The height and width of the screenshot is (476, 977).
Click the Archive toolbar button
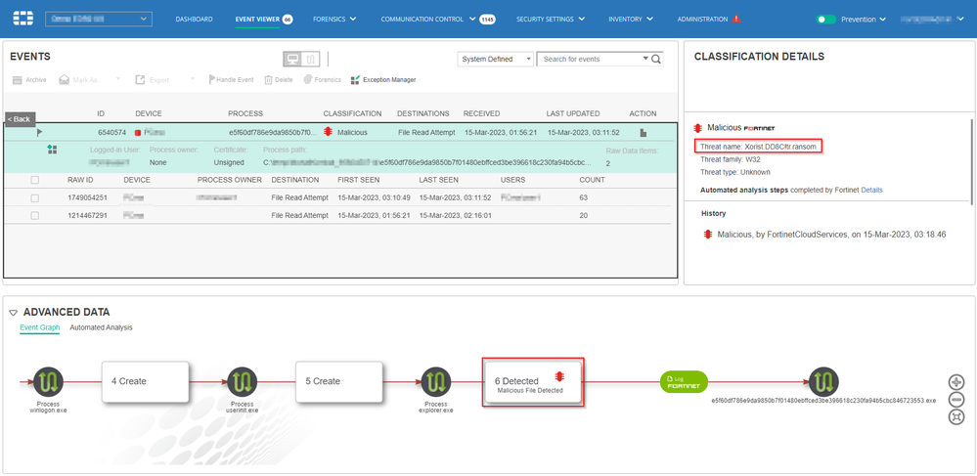coord(29,80)
